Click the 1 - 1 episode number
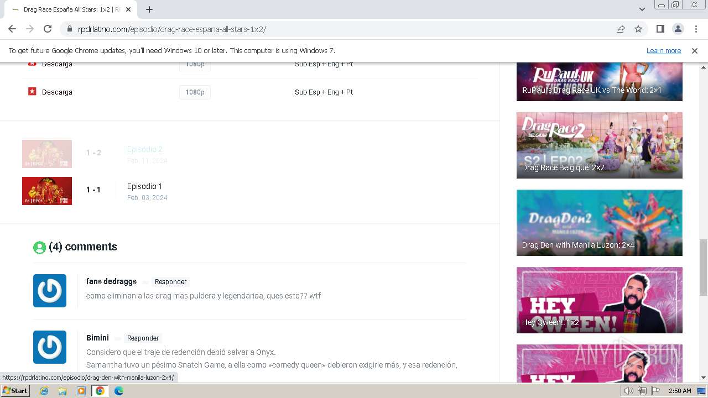The image size is (708, 398). tap(93, 190)
